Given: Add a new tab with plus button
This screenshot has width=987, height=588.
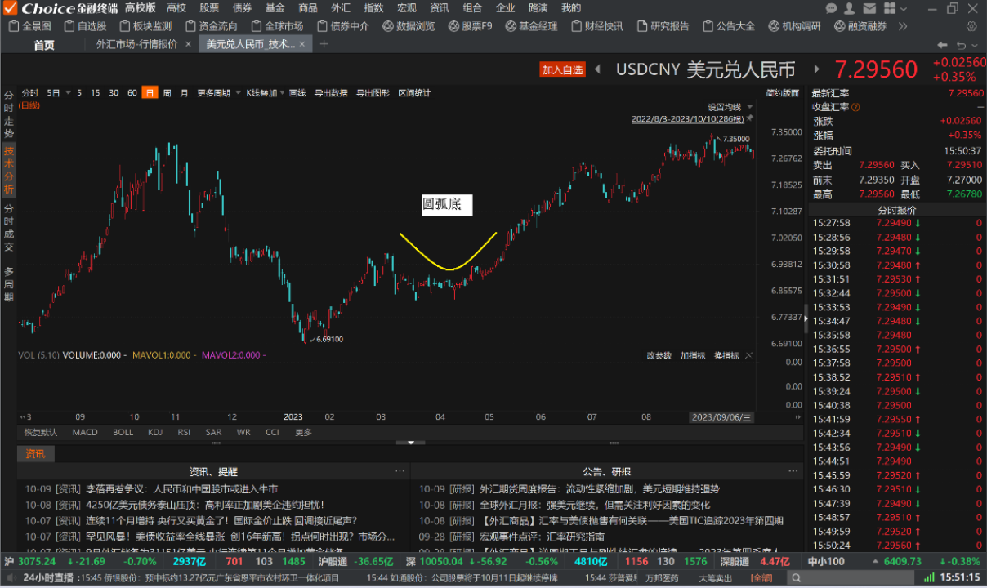Looking at the screenshot, I should (323, 44).
